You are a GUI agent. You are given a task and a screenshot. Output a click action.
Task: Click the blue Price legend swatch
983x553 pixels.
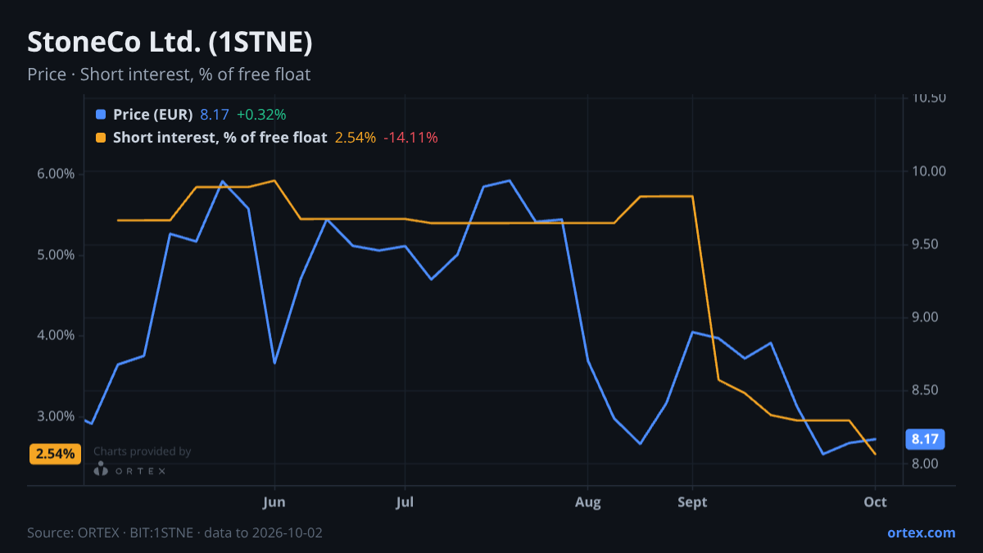click(x=101, y=115)
